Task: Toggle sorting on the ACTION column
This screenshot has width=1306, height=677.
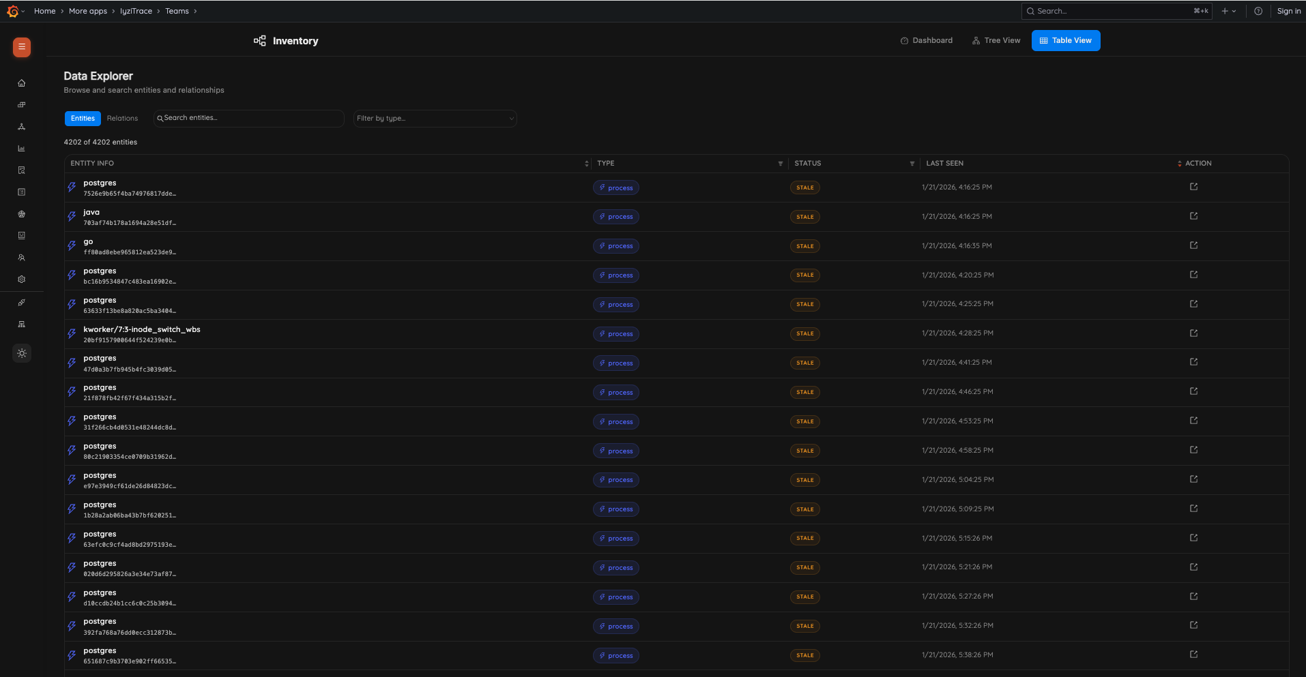Action: coord(1180,164)
